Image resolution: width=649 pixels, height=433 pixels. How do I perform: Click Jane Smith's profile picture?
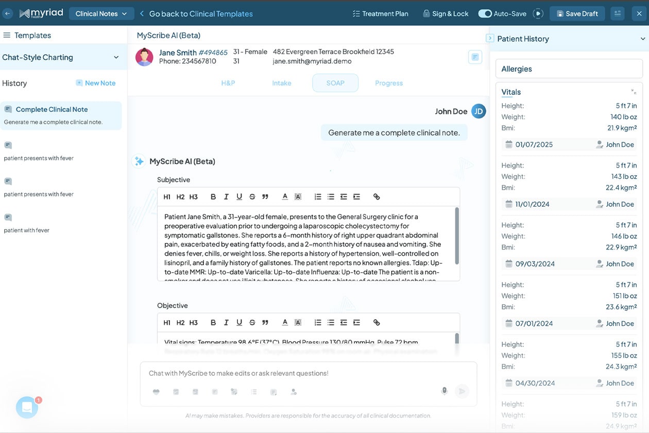tap(144, 57)
